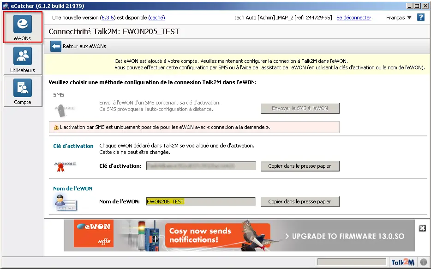Minimize the eCatcher window

pos(409,6)
